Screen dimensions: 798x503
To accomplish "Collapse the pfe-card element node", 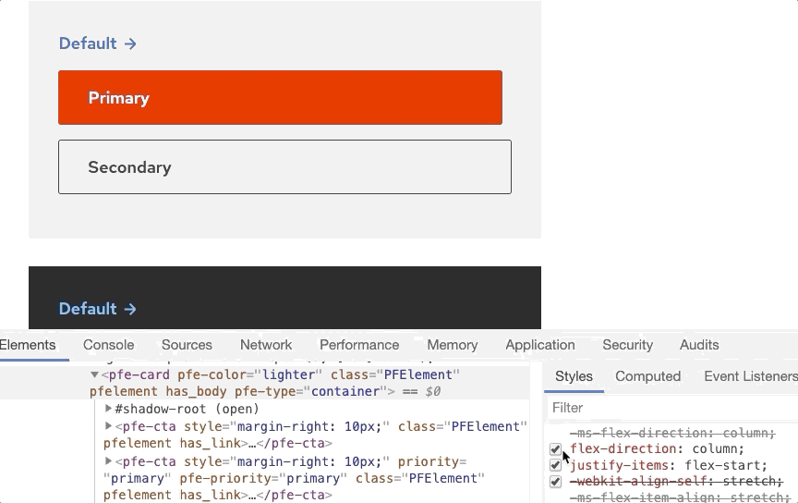I will (94, 374).
